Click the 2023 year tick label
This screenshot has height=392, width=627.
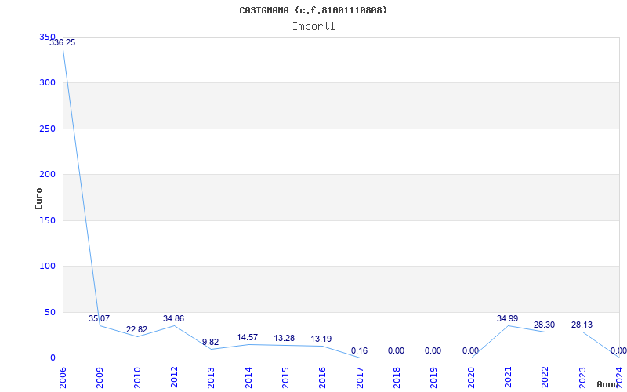pyautogui.click(x=582, y=378)
